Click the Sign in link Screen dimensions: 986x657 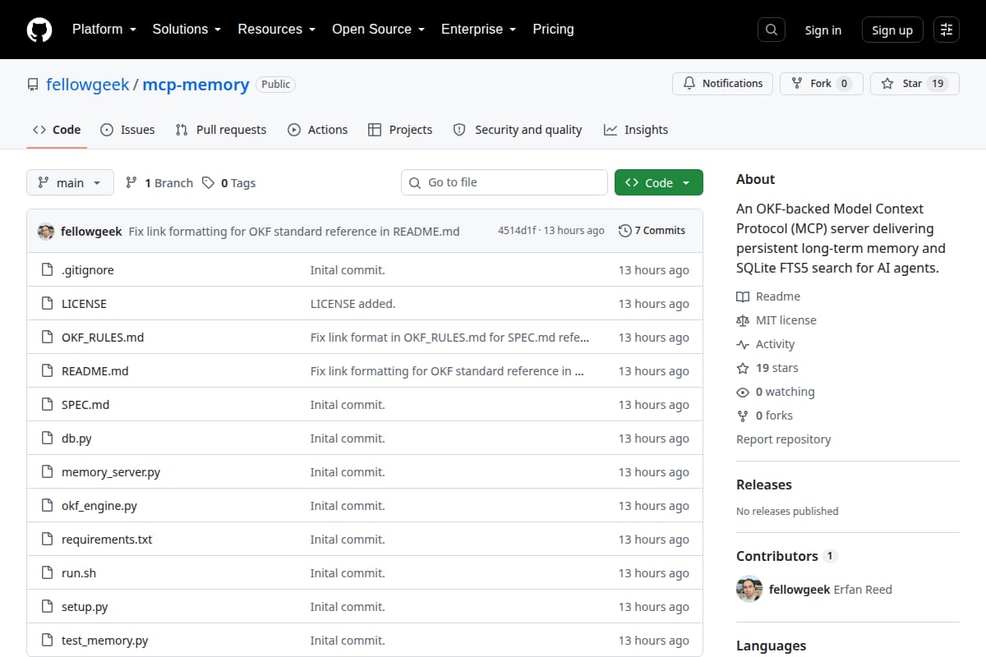(822, 30)
